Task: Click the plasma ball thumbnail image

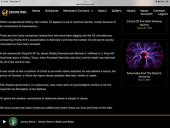Action: coord(144,54)
